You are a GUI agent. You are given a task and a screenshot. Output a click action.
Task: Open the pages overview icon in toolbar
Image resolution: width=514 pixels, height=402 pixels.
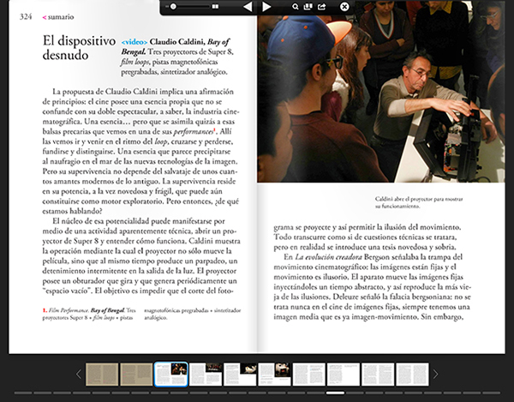coord(308,7)
